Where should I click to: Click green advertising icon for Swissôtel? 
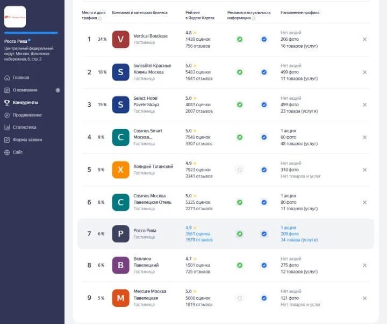coord(239,72)
